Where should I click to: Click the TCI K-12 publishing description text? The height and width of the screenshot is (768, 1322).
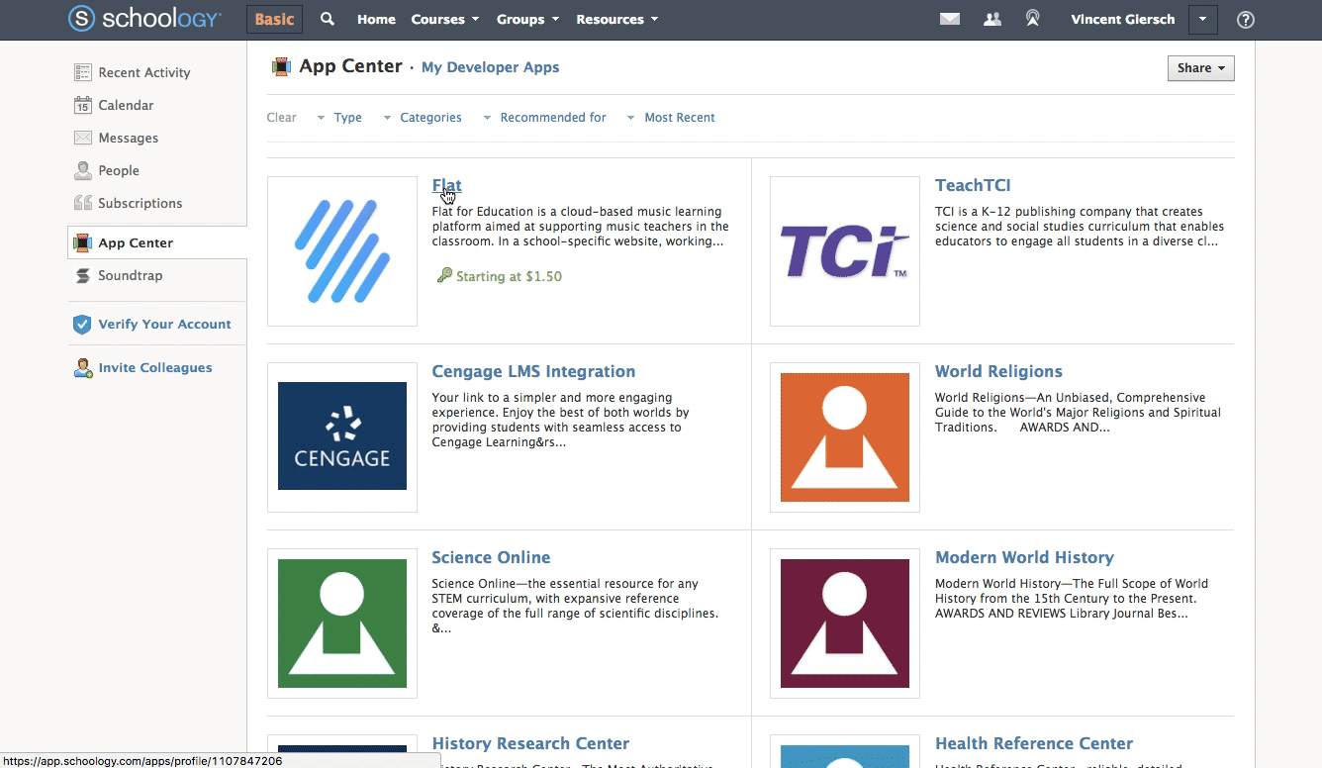1080,227
